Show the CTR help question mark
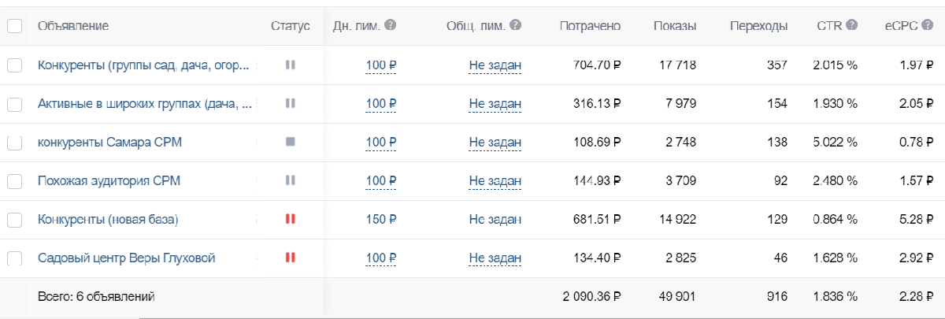Screen dimensions: 945x319 851,26
